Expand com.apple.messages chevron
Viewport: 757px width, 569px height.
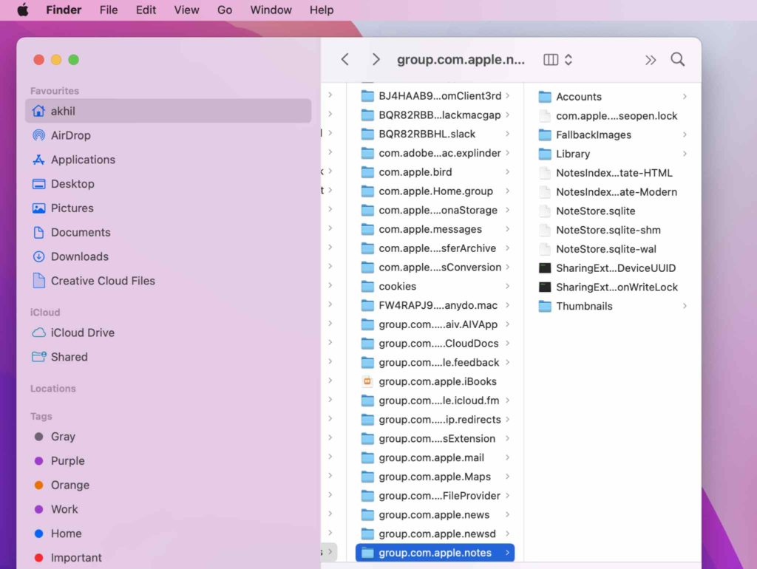(507, 229)
